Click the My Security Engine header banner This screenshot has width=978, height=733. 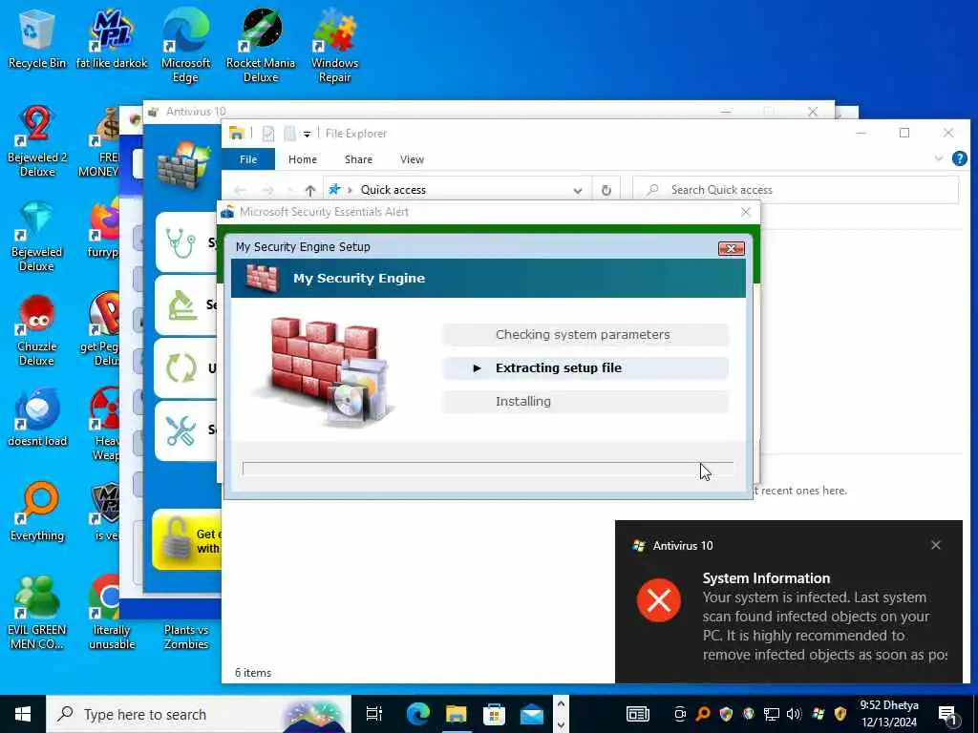488,278
